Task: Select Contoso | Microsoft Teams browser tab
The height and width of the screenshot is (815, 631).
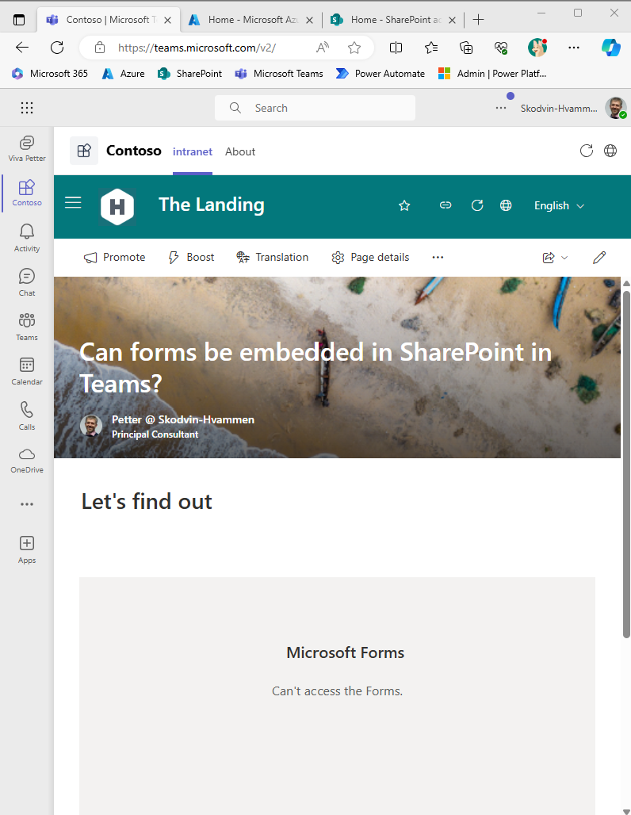Action: pyautogui.click(x=108, y=20)
